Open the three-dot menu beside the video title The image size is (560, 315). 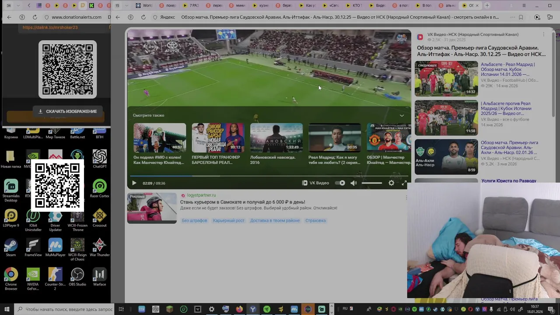coord(543,35)
